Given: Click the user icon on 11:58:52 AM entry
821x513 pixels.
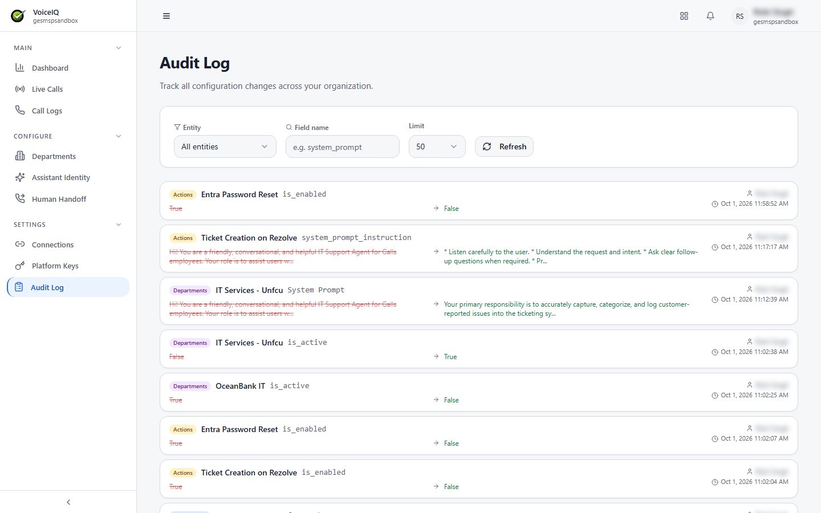Looking at the screenshot, I should coord(750,193).
